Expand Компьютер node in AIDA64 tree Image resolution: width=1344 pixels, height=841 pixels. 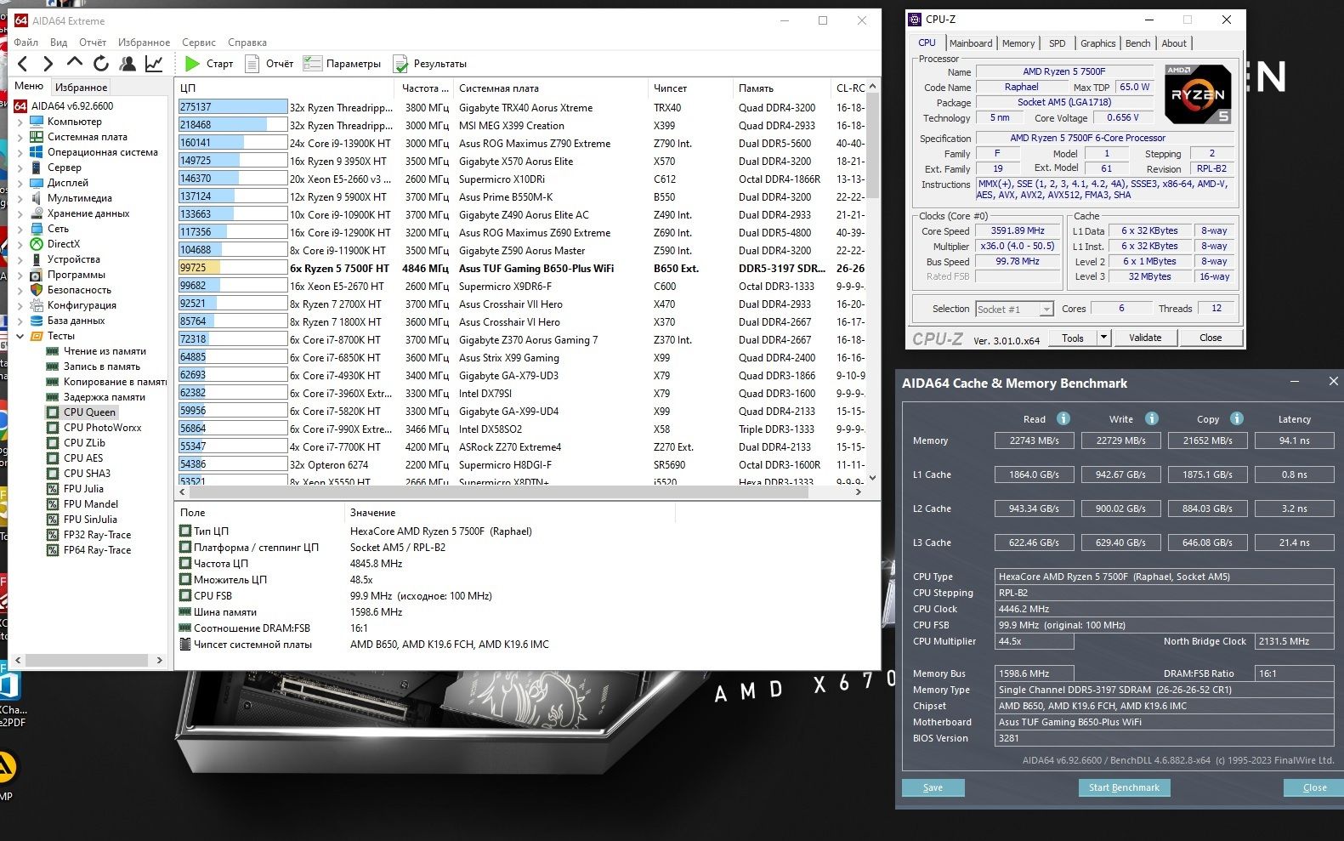point(20,122)
